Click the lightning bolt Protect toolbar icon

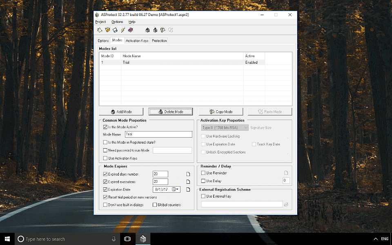tap(123, 30)
